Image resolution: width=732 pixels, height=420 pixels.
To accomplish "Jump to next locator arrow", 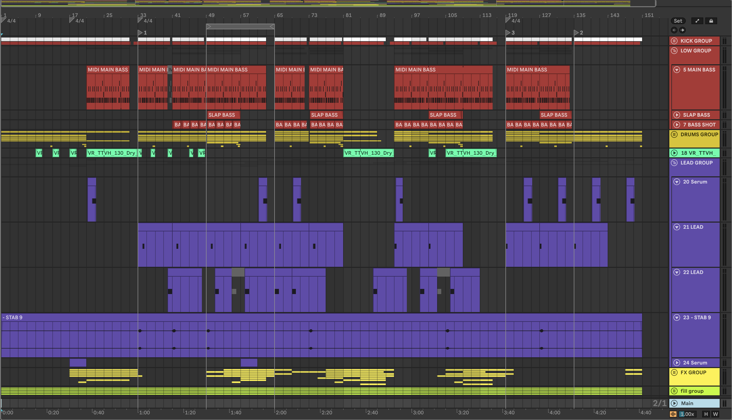I will pos(682,30).
